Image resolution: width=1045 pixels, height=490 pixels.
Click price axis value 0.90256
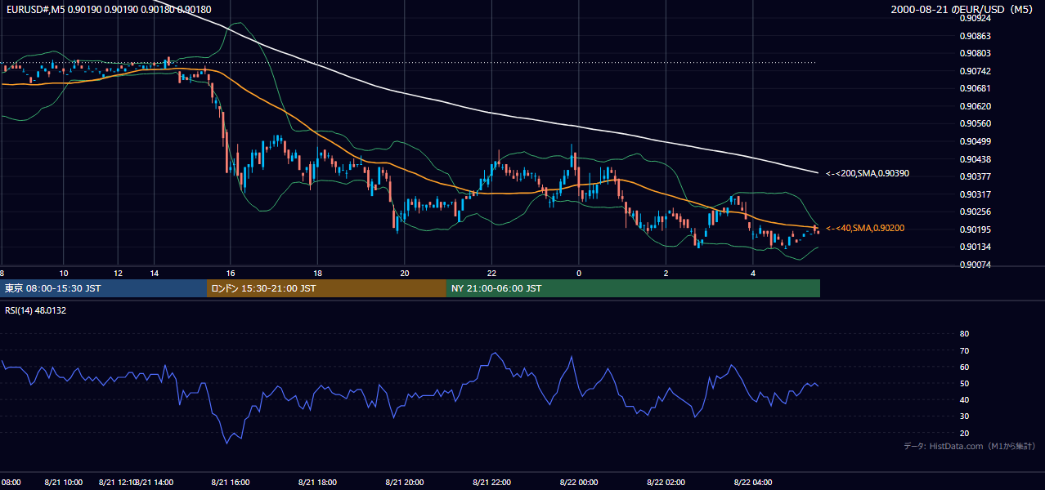[x=974, y=212]
